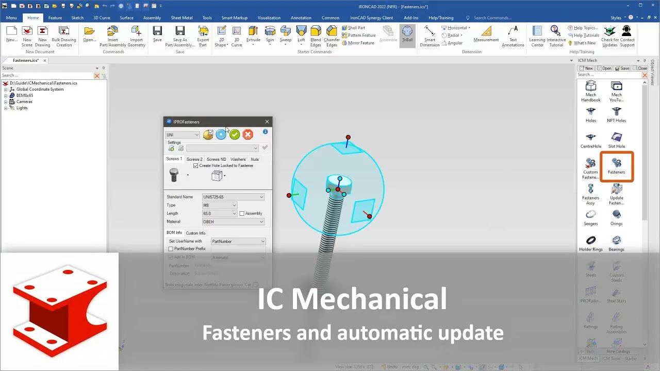Open the Standard Name dropdown
Image resolution: width=660 pixels, height=371 pixels.
233,197
